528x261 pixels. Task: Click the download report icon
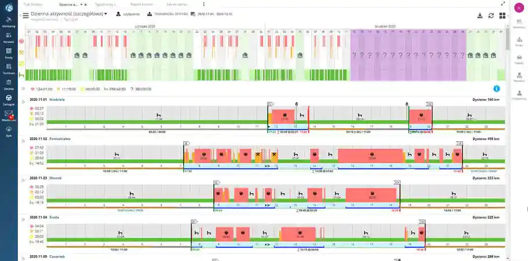[x=480, y=16]
